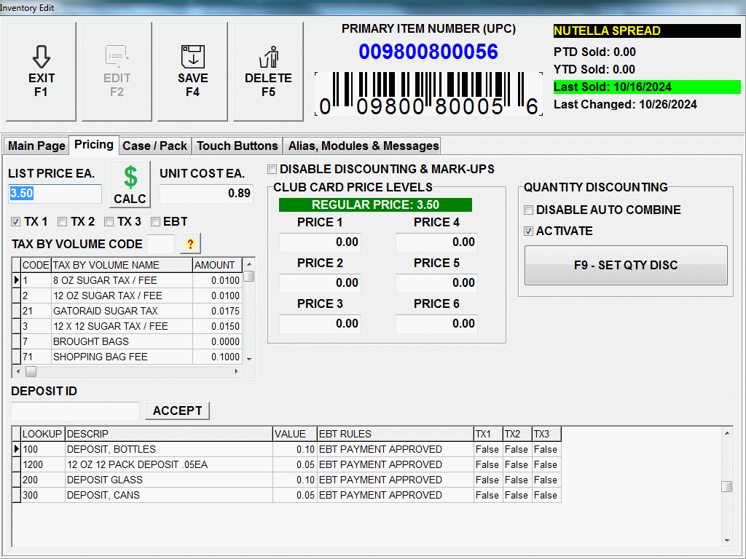
Task: Click the deposit table scroll-up arrow
Action: tap(726, 433)
